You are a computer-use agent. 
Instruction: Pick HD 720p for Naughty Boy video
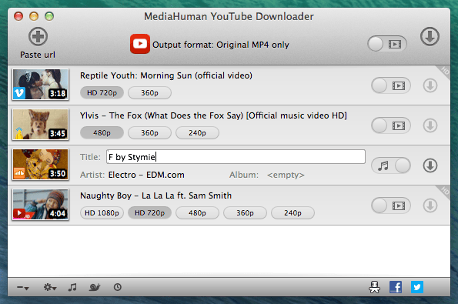[x=149, y=213]
